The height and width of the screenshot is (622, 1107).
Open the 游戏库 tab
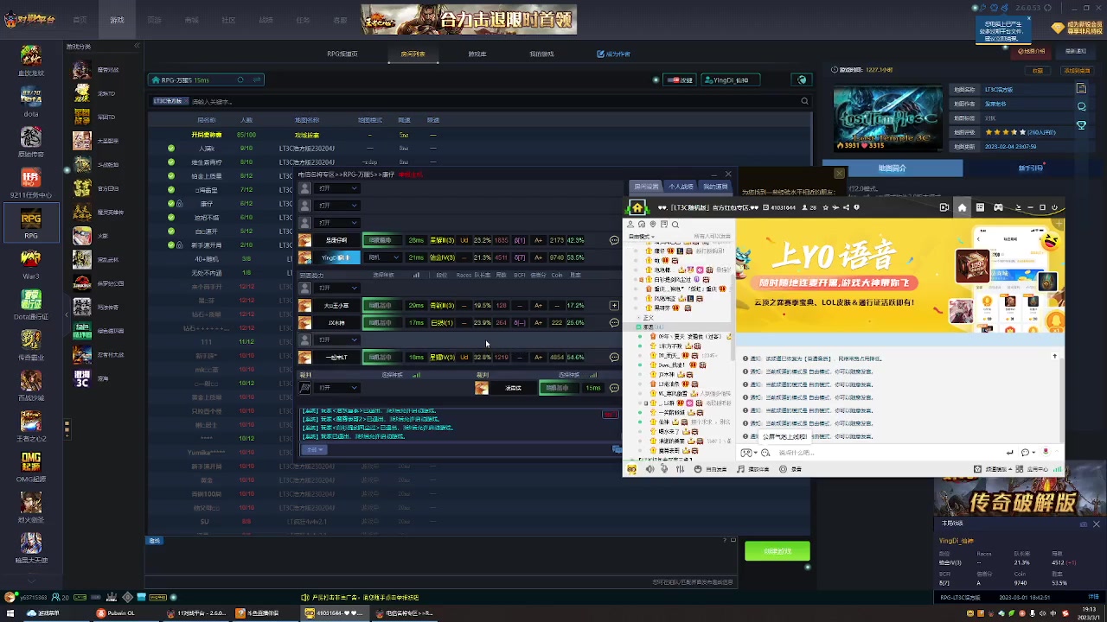point(477,54)
